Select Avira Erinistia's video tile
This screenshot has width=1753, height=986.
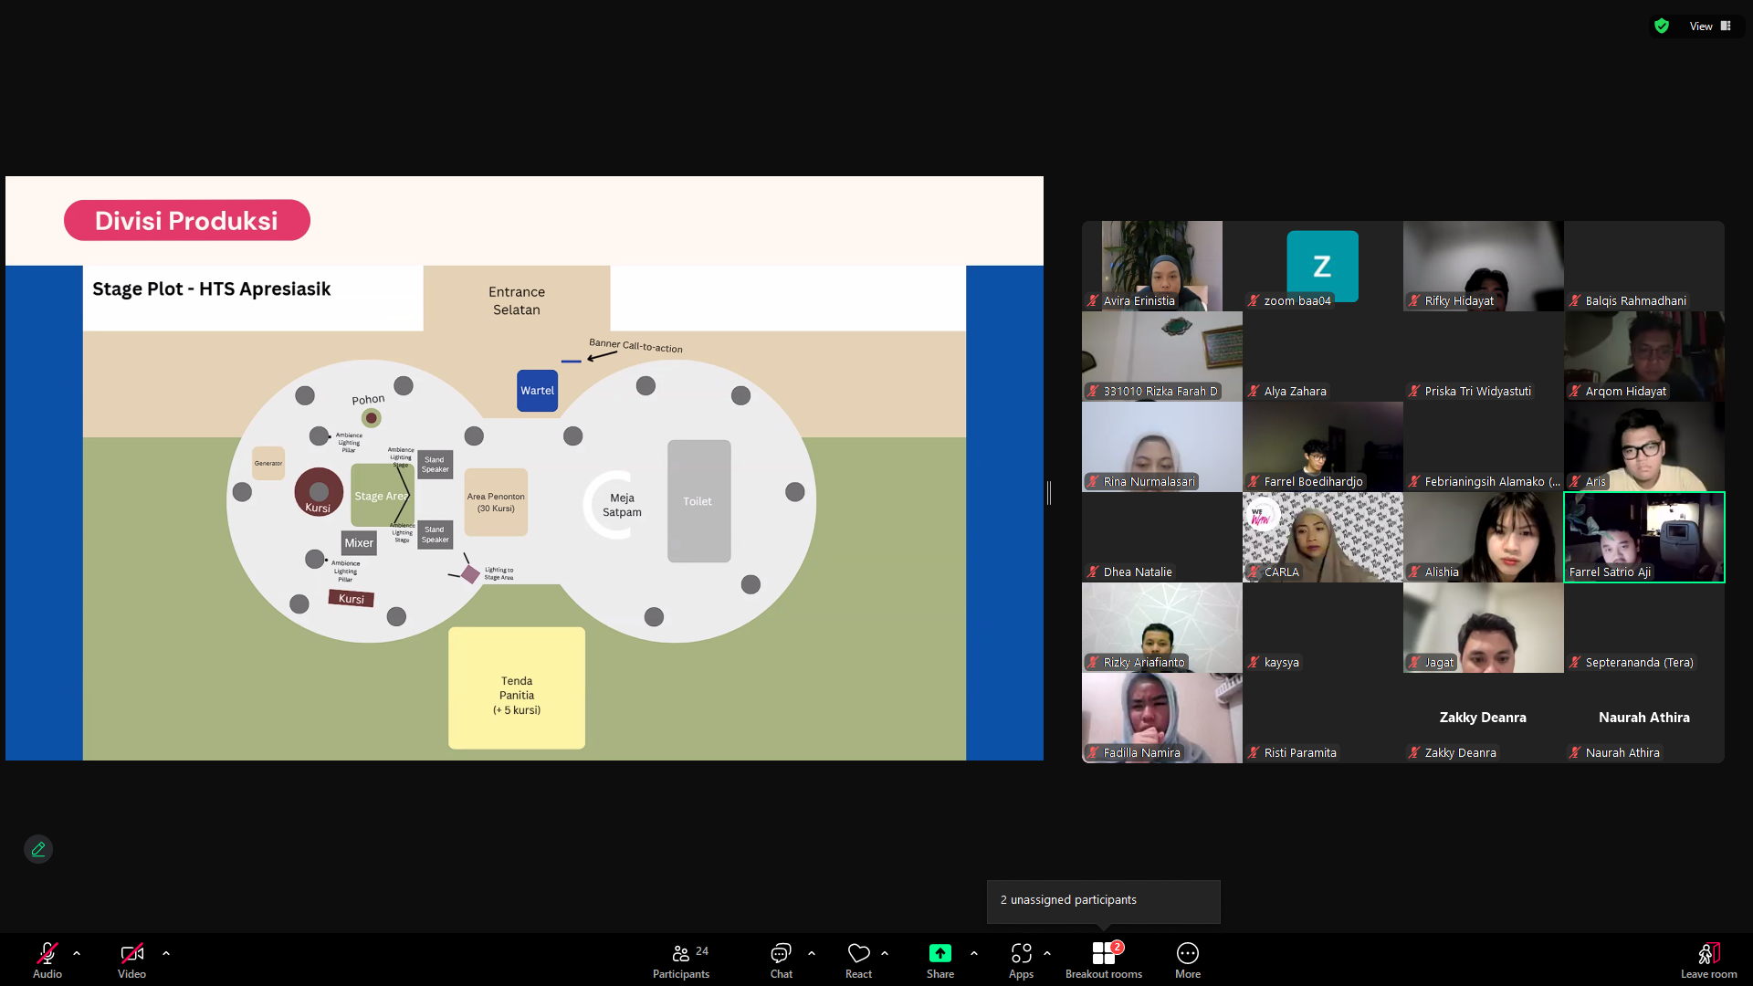[x=1162, y=266]
